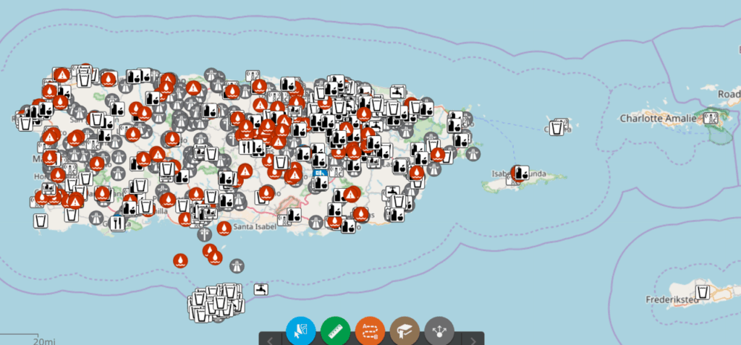
Task: Select the orange A-to-B route tool
Action: tap(370, 331)
